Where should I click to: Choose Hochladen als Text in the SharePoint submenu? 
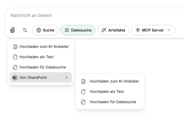[x=107, y=91]
